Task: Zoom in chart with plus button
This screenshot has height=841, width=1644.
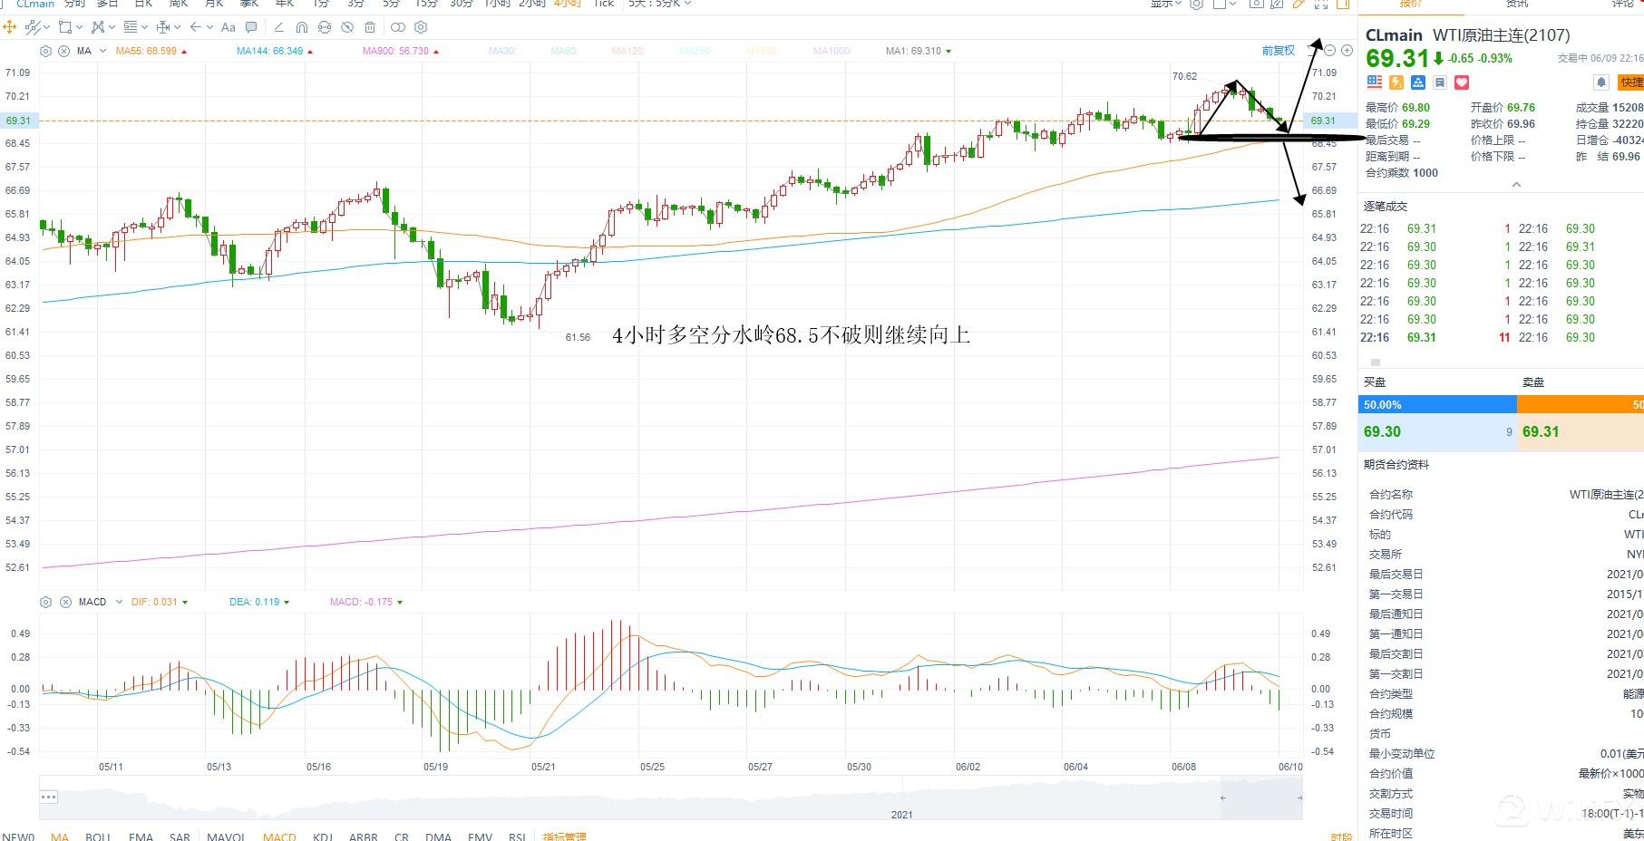Action: (1347, 51)
